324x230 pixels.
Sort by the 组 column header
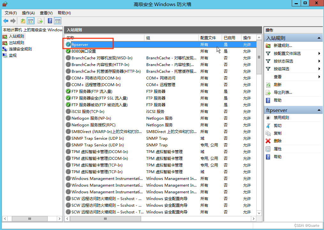(171, 38)
